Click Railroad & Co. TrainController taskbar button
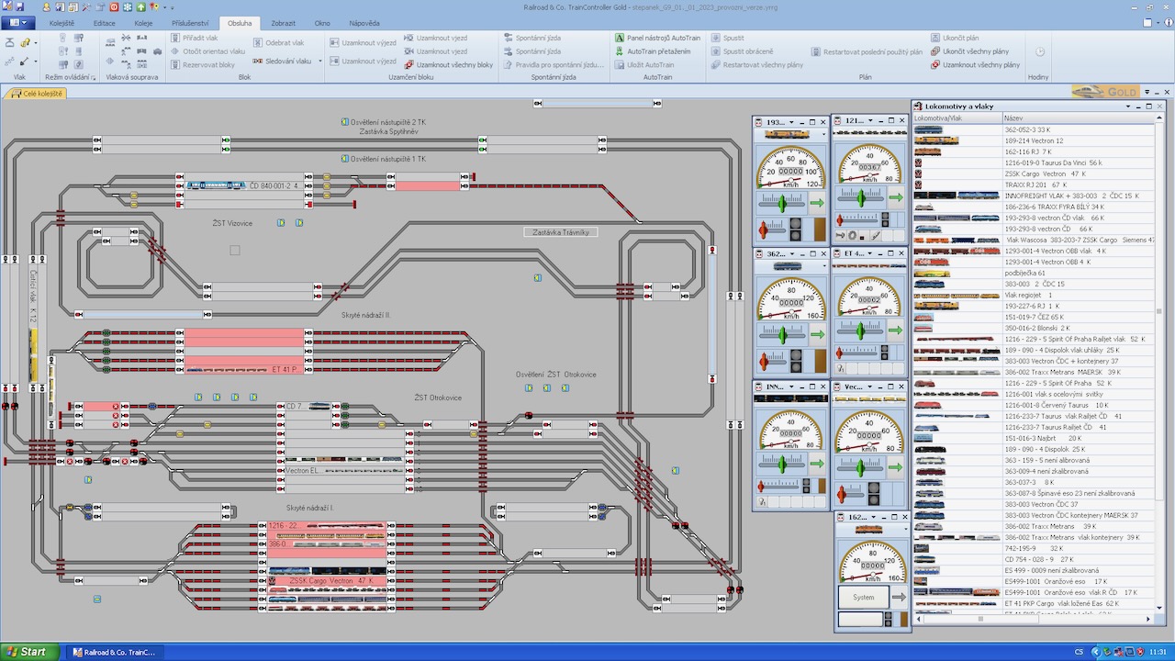 click(x=115, y=652)
